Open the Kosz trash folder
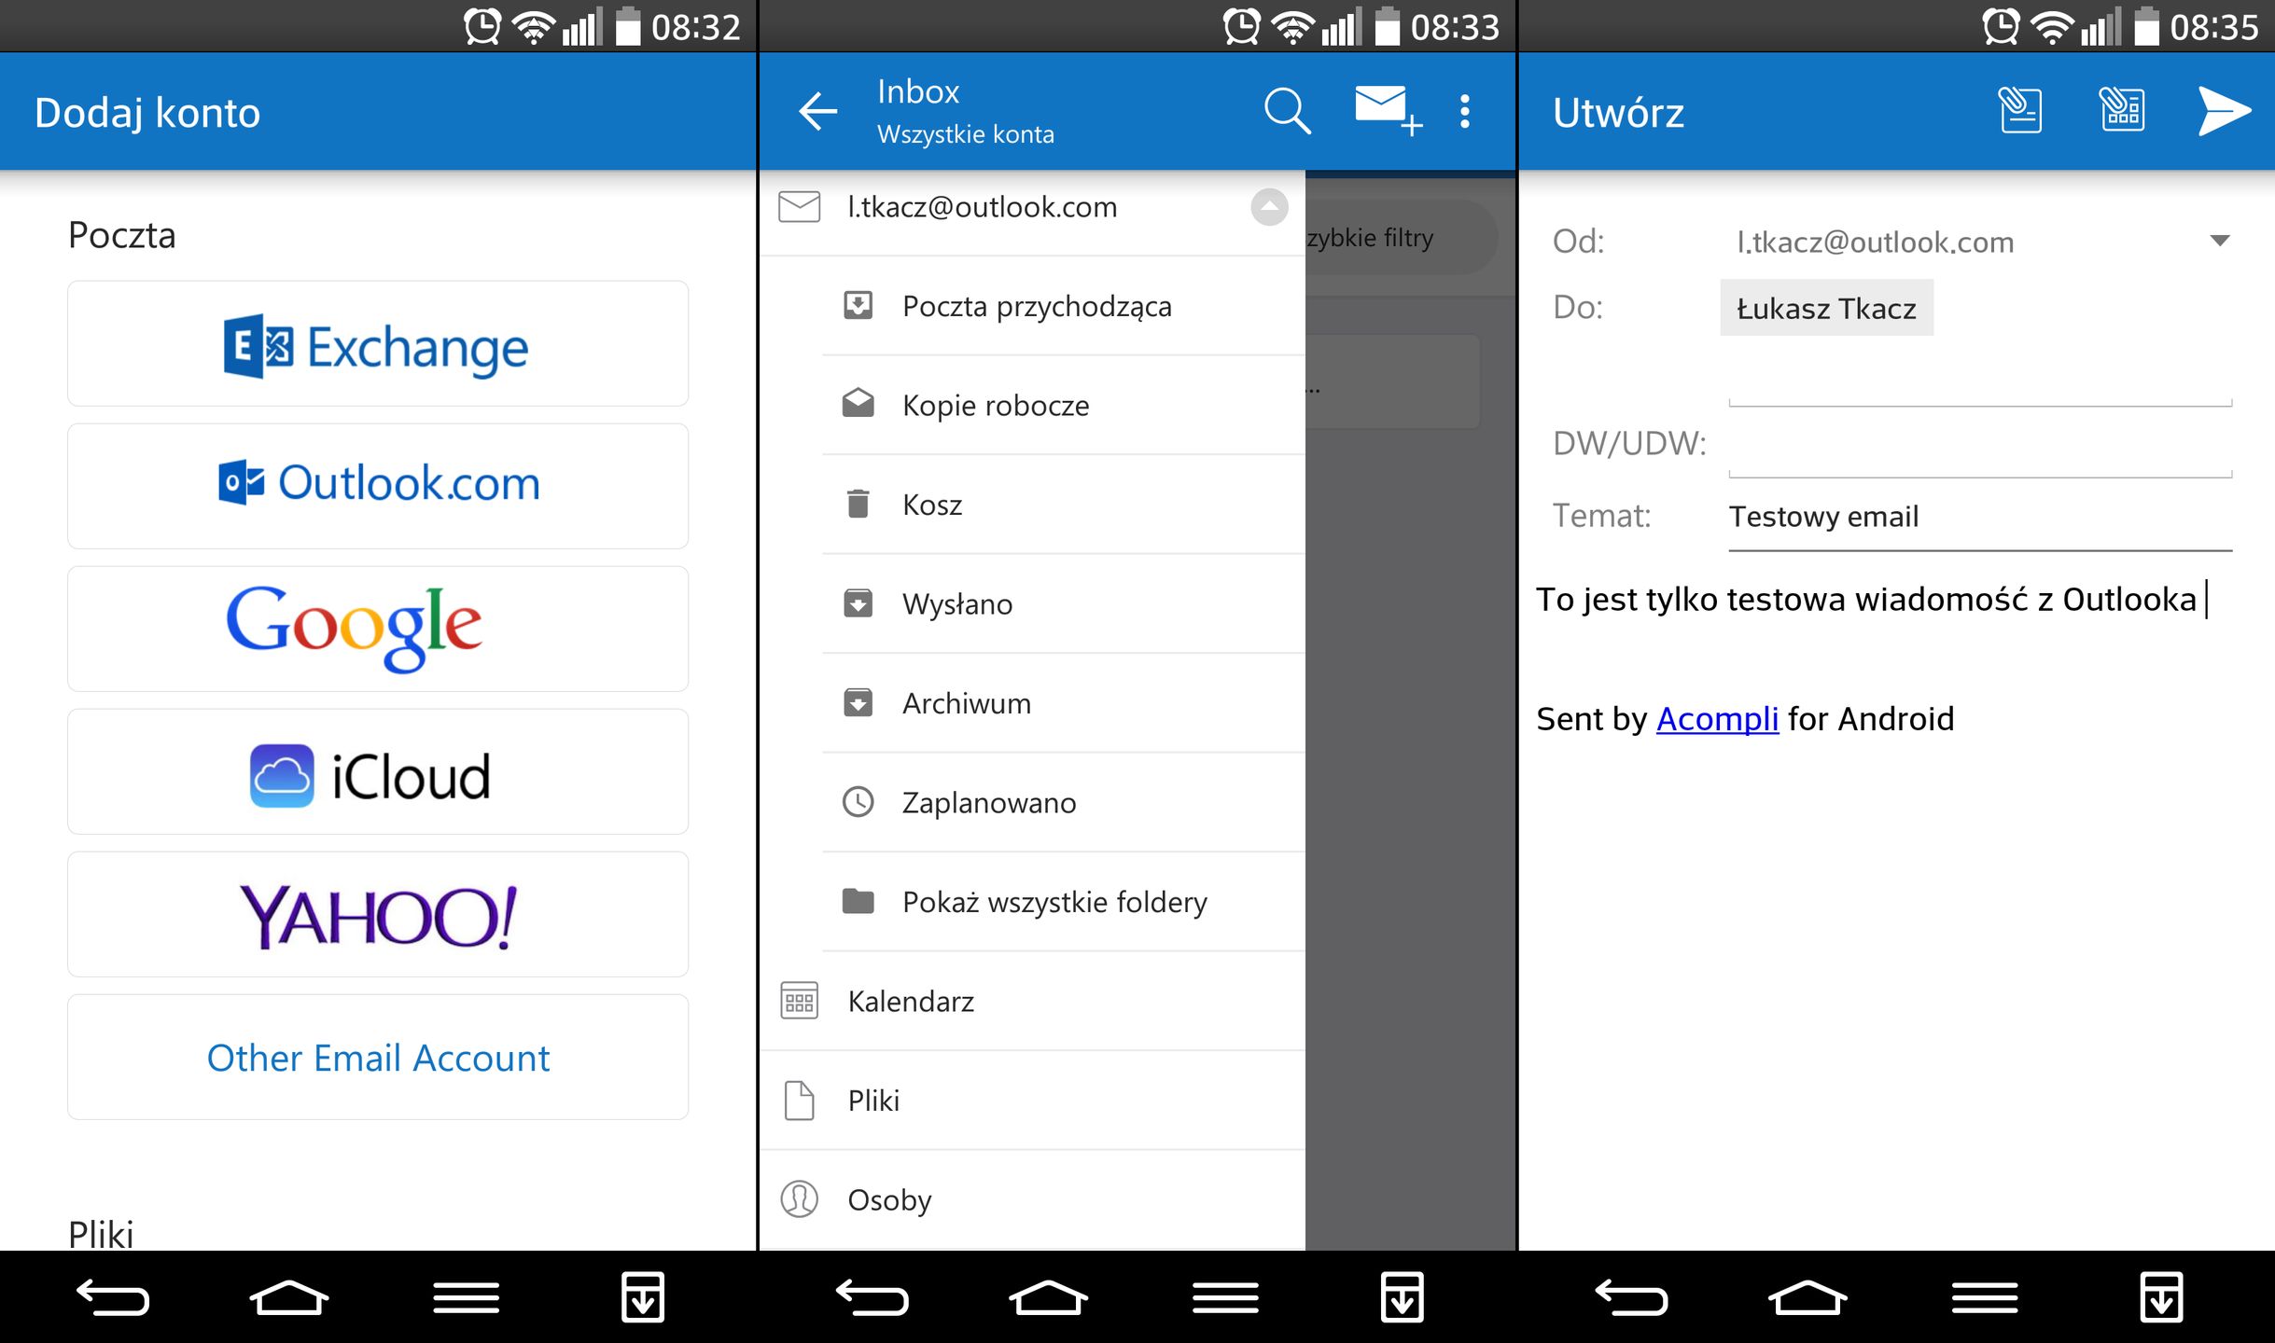The width and height of the screenshot is (2275, 1343). pos(931,505)
